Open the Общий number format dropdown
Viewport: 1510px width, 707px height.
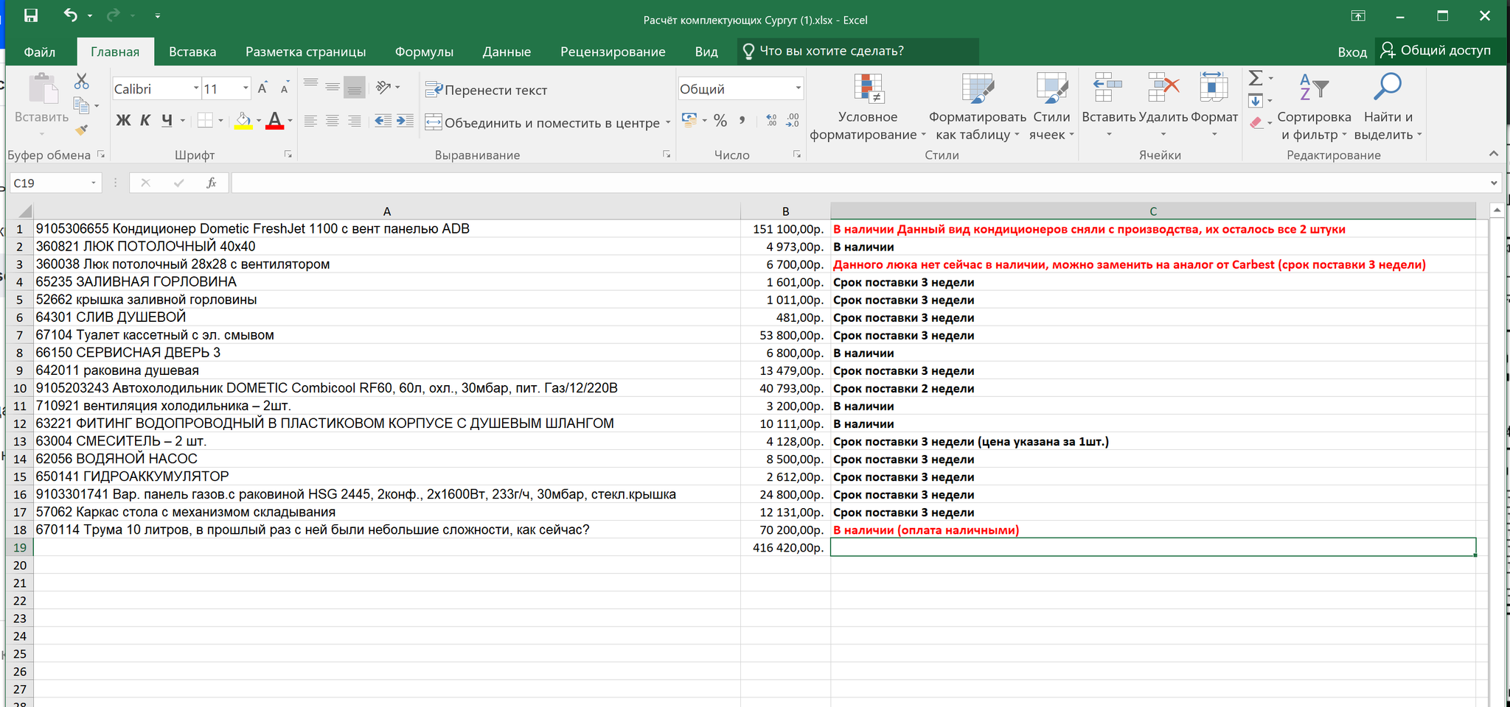click(x=798, y=88)
